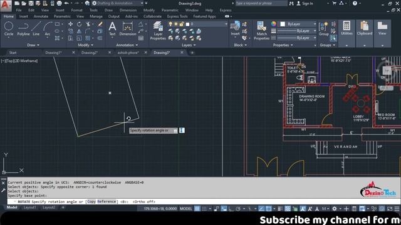Switch to the Drawing2 document tab
The width and height of the screenshot is (401, 225).
coord(90,52)
